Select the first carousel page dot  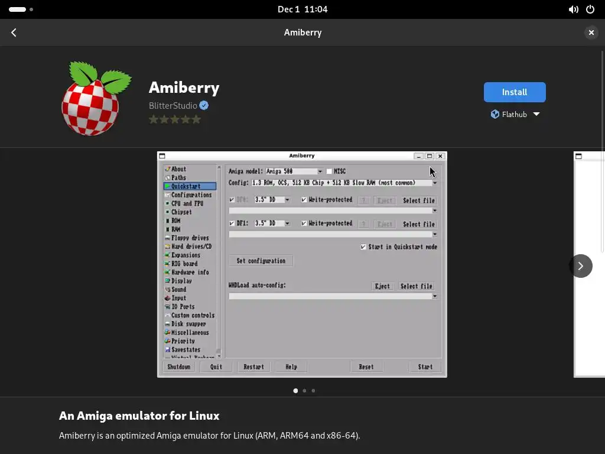[x=295, y=391]
